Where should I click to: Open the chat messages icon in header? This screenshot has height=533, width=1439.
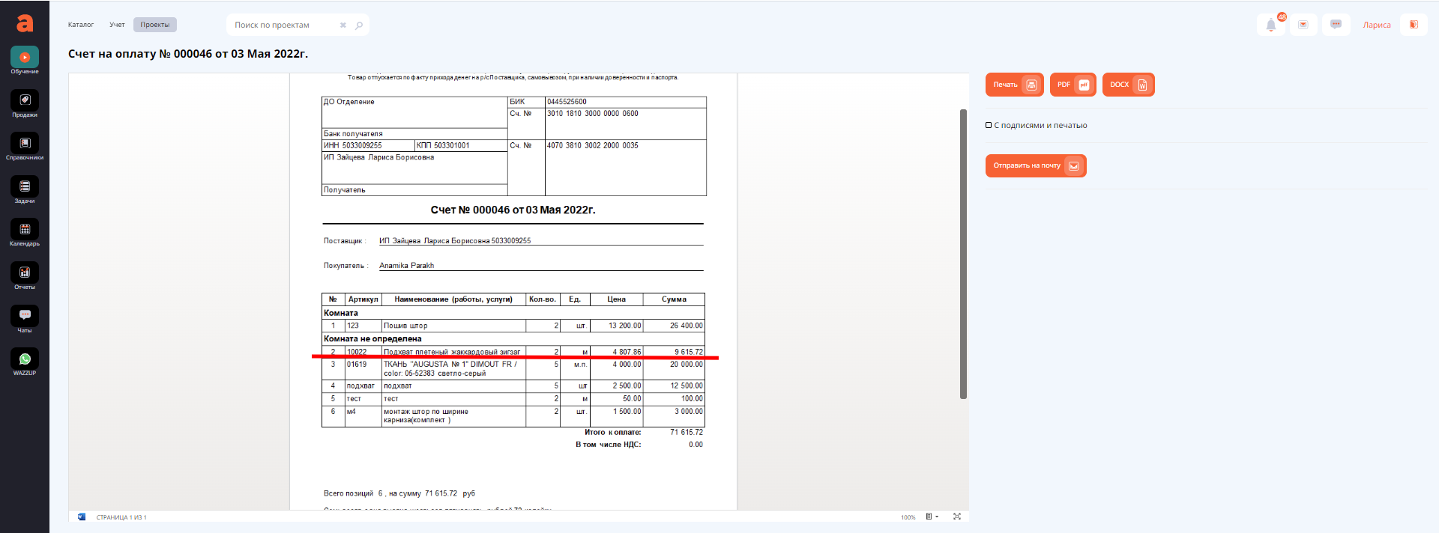click(x=1336, y=25)
